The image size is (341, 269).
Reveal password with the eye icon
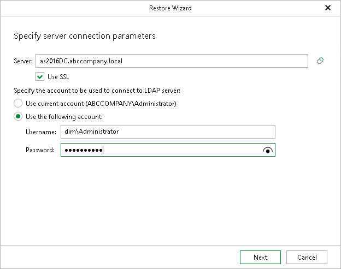click(x=267, y=150)
